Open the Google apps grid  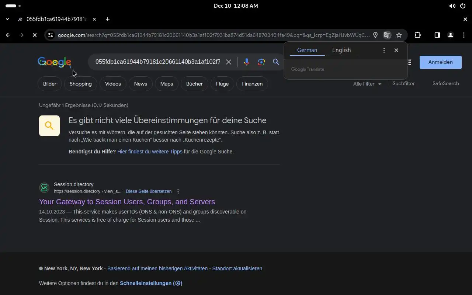click(409, 62)
